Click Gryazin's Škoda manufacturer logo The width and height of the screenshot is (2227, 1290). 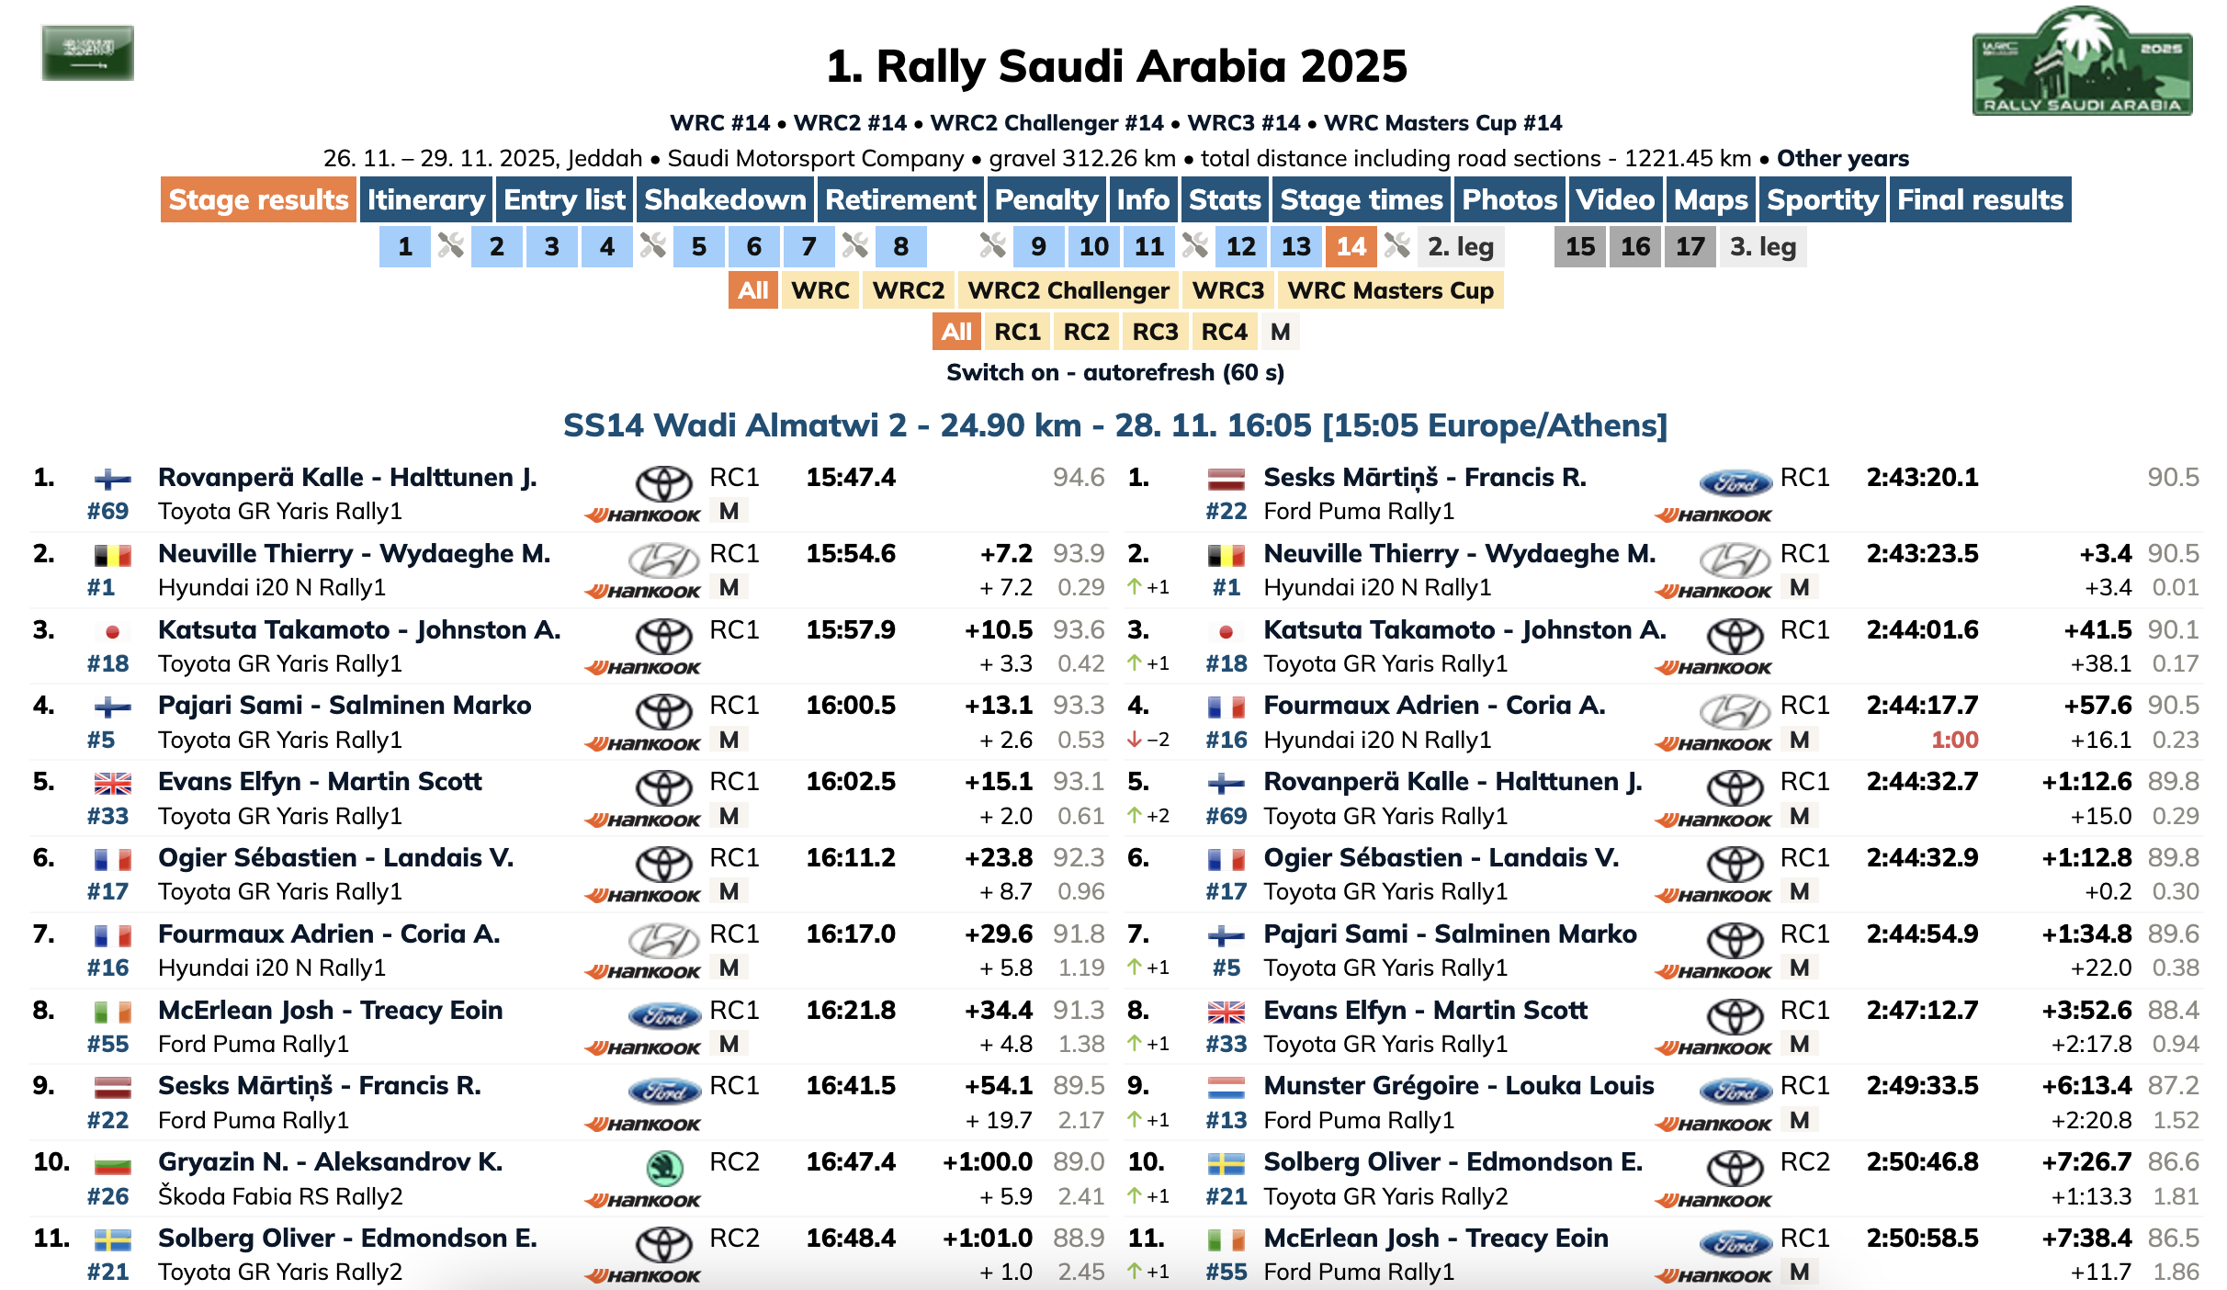(x=664, y=1167)
